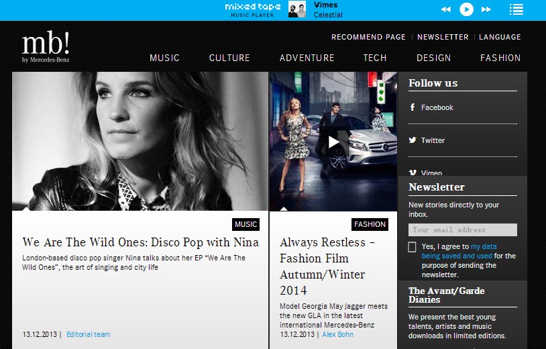Click the Vimeo icon under Follow us

pyautogui.click(x=413, y=172)
